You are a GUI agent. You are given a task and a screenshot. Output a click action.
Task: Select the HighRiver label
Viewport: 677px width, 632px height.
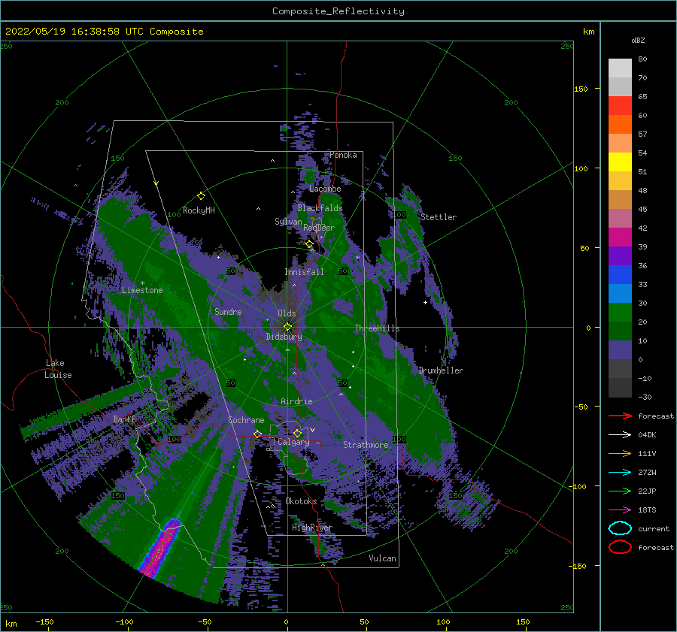[312, 528]
